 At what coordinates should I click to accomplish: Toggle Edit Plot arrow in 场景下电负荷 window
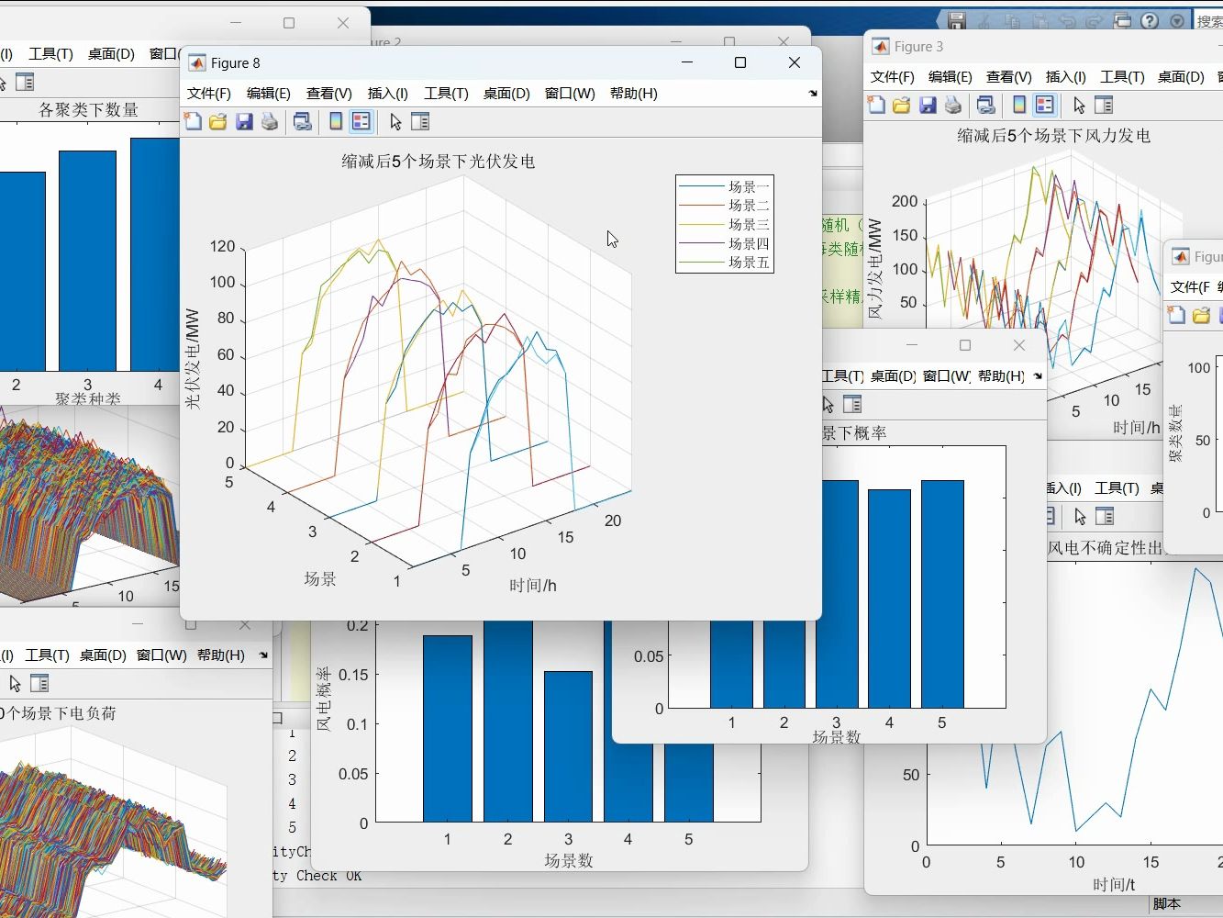(15, 683)
